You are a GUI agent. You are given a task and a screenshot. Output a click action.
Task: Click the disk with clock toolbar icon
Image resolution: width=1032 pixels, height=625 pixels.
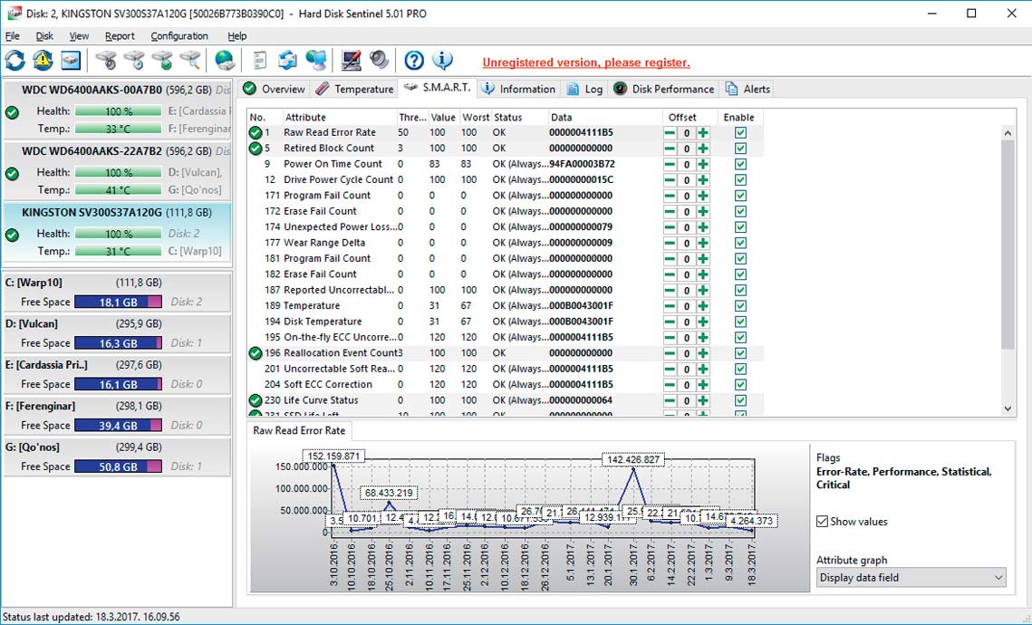[134, 62]
